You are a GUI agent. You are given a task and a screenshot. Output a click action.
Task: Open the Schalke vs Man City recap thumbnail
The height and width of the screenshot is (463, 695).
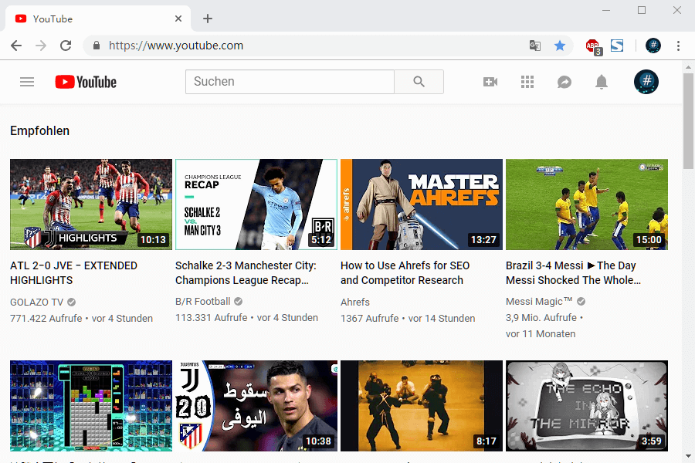pos(256,204)
